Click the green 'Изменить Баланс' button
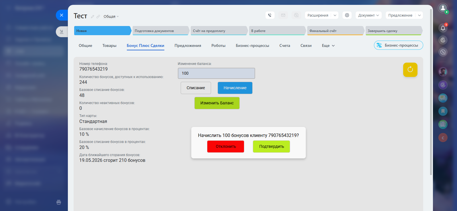The height and width of the screenshot is (211, 457). (217, 103)
